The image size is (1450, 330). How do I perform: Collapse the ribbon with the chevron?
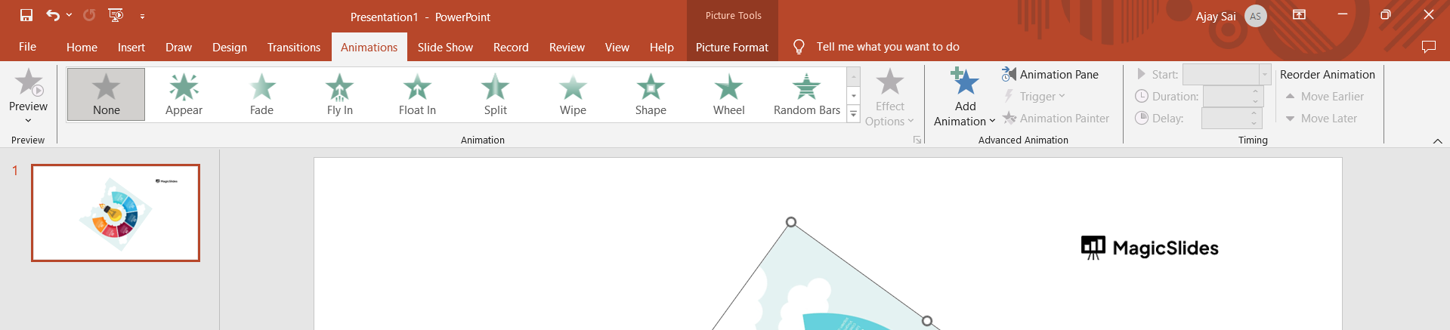pyautogui.click(x=1437, y=141)
